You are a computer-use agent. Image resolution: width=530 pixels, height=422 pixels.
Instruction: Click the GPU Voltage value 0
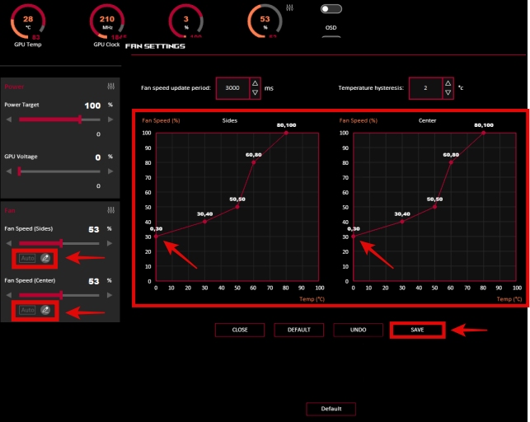(x=98, y=157)
